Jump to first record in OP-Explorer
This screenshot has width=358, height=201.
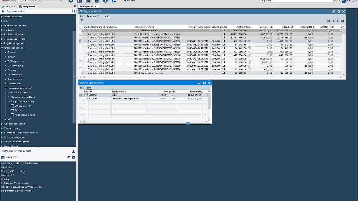pyautogui.click(x=329, y=21)
